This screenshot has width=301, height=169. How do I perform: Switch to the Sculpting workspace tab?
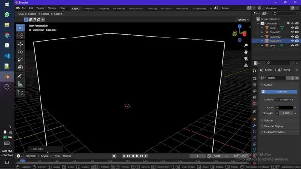pyautogui.click(x=103, y=8)
